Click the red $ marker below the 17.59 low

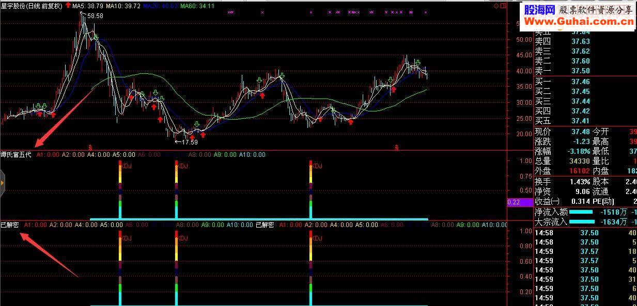tap(91, 147)
